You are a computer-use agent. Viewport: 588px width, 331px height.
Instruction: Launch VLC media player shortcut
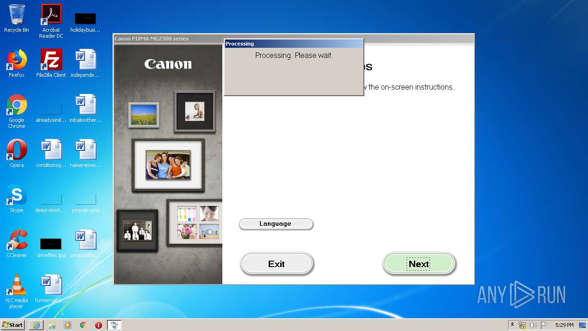[17, 291]
